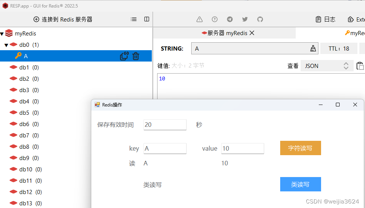The image size is (365, 208).
Task: Select the db4 (0) database
Action: pos(29,102)
